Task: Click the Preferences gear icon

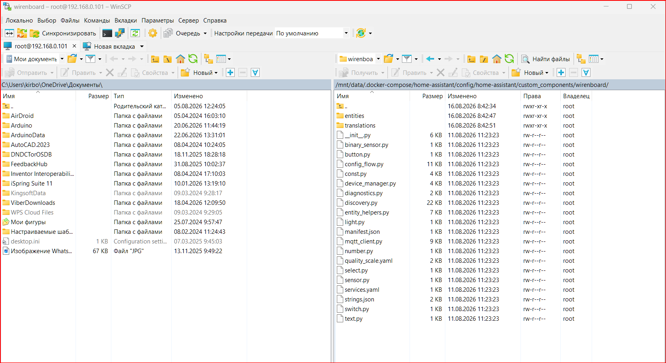Action: click(153, 33)
